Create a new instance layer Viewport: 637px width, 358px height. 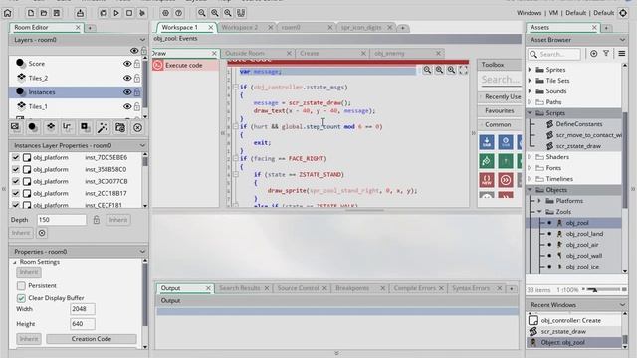click(33, 127)
